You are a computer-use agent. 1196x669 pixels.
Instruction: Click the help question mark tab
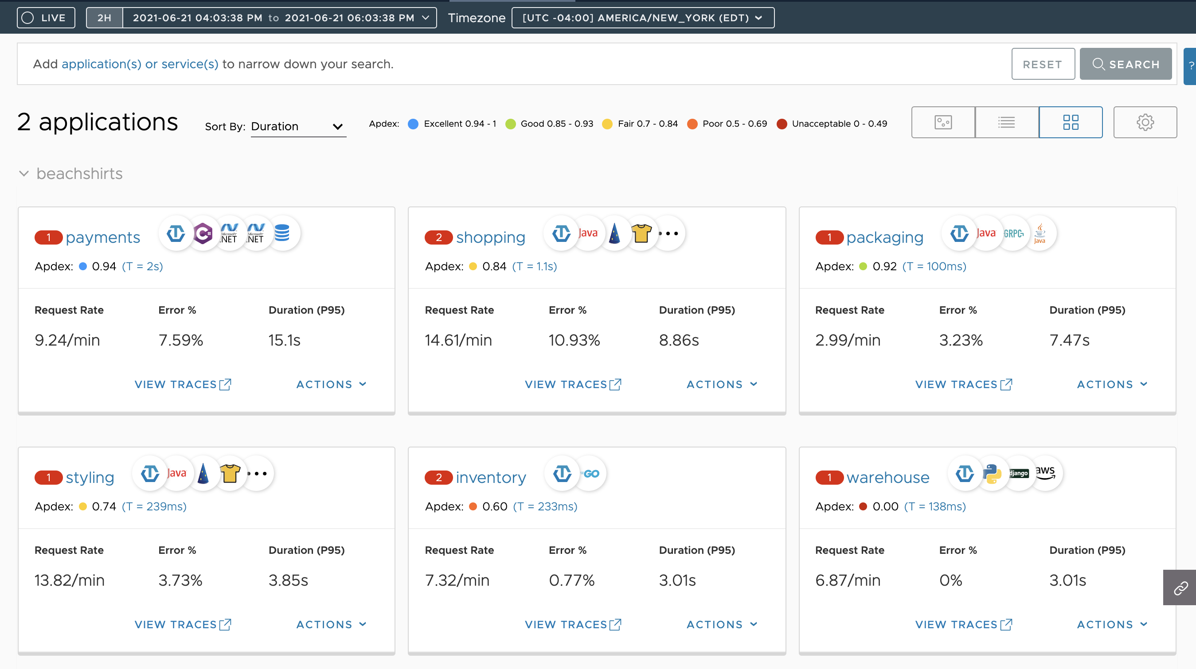point(1190,66)
